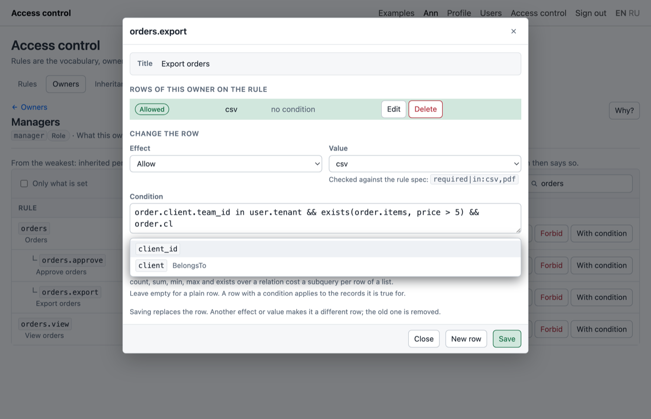Close the orders.export dialog with the X icon
Viewport: 651px width, 419px height.
click(513, 31)
